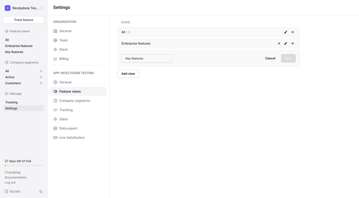Open Data export settings
This screenshot has height=198, width=359.
click(x=78, y=128)
